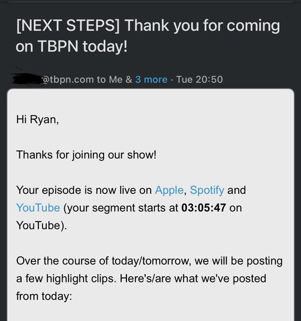Click the 'on TBPN today!' subject line

coord(72,46)
